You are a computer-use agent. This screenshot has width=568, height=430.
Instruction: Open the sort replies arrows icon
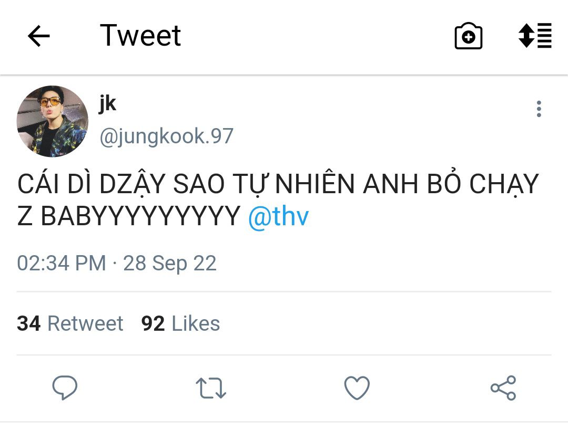click(535, 36)
